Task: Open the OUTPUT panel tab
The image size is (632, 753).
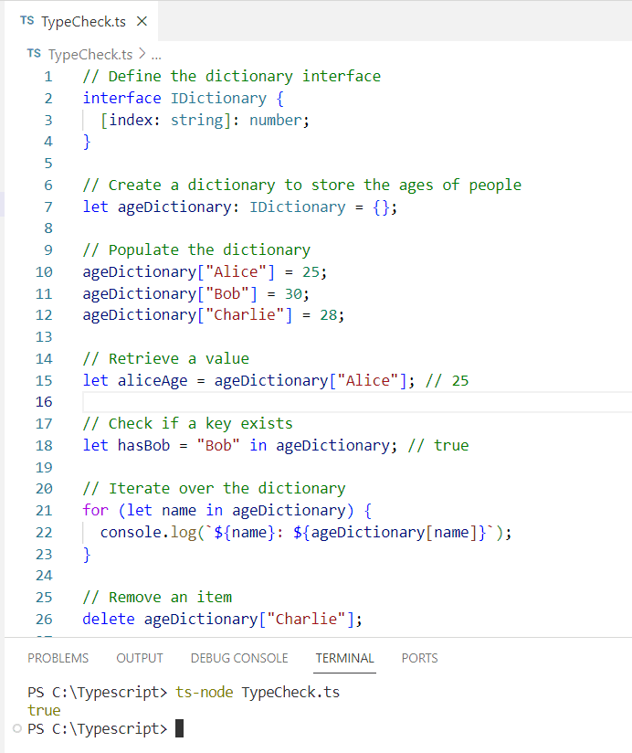Action: [x=140, y=658]
